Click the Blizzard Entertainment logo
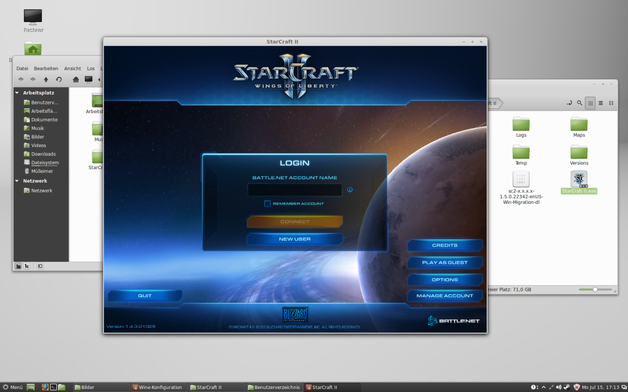This screenshot has height=392, width=628. tap(295, 315)
